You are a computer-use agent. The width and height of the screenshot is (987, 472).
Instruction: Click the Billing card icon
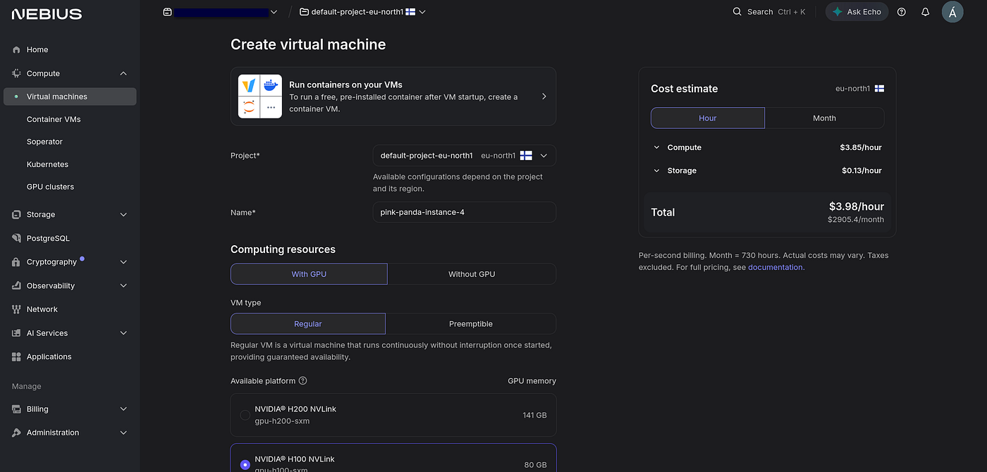[x=16, y=409]
